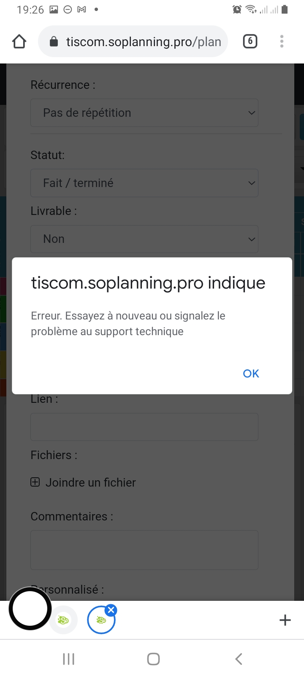Tap the black floating circle overlay button
Image resolution: width=304 pixels, height=677 pixels.
(x=30, y=609)
